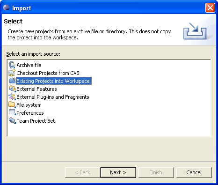
Task: Select Preferences in import source list
Action: 30,113
